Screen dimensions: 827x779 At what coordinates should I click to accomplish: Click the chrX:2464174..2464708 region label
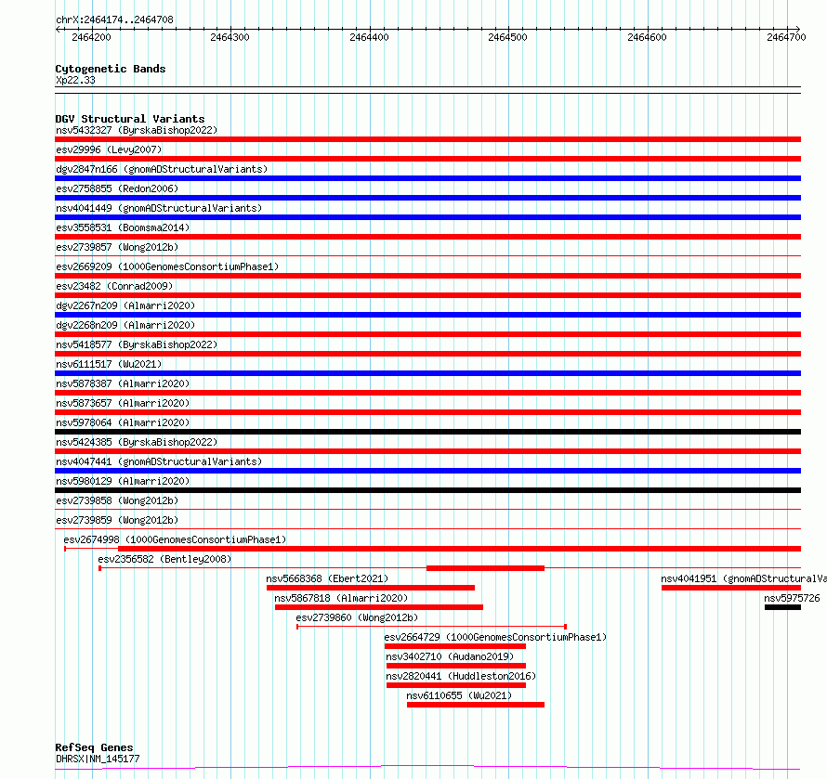(x=114, y=19)
